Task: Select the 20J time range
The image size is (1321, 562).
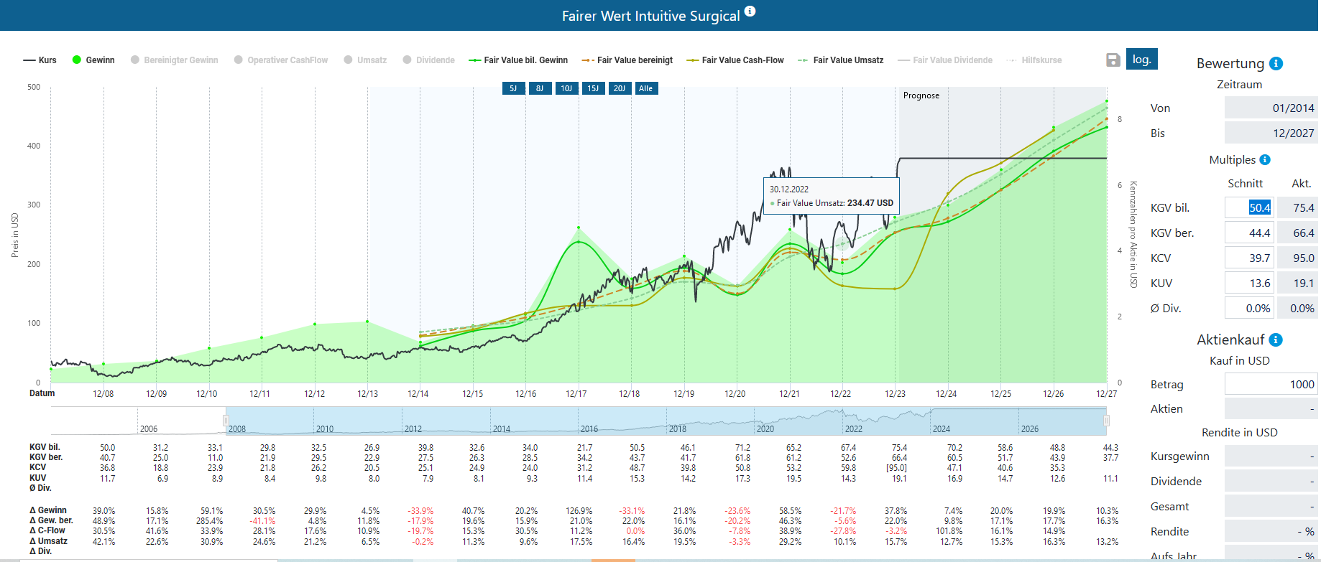Action: tap(620, 88)
